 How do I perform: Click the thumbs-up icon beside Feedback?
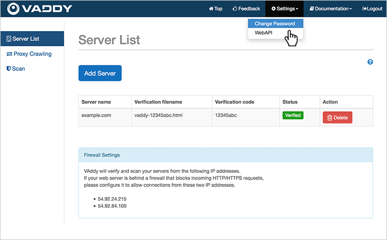pos(235,9)
